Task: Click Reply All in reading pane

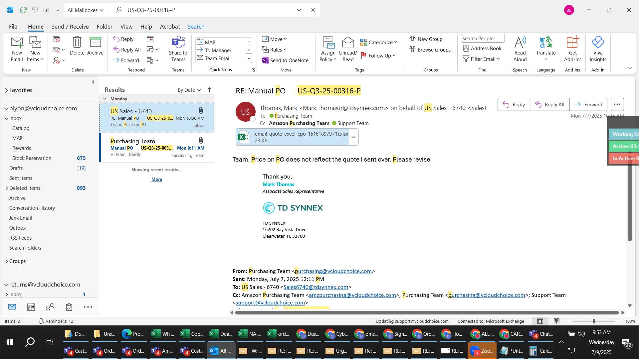Action: (x=549, y=104)
